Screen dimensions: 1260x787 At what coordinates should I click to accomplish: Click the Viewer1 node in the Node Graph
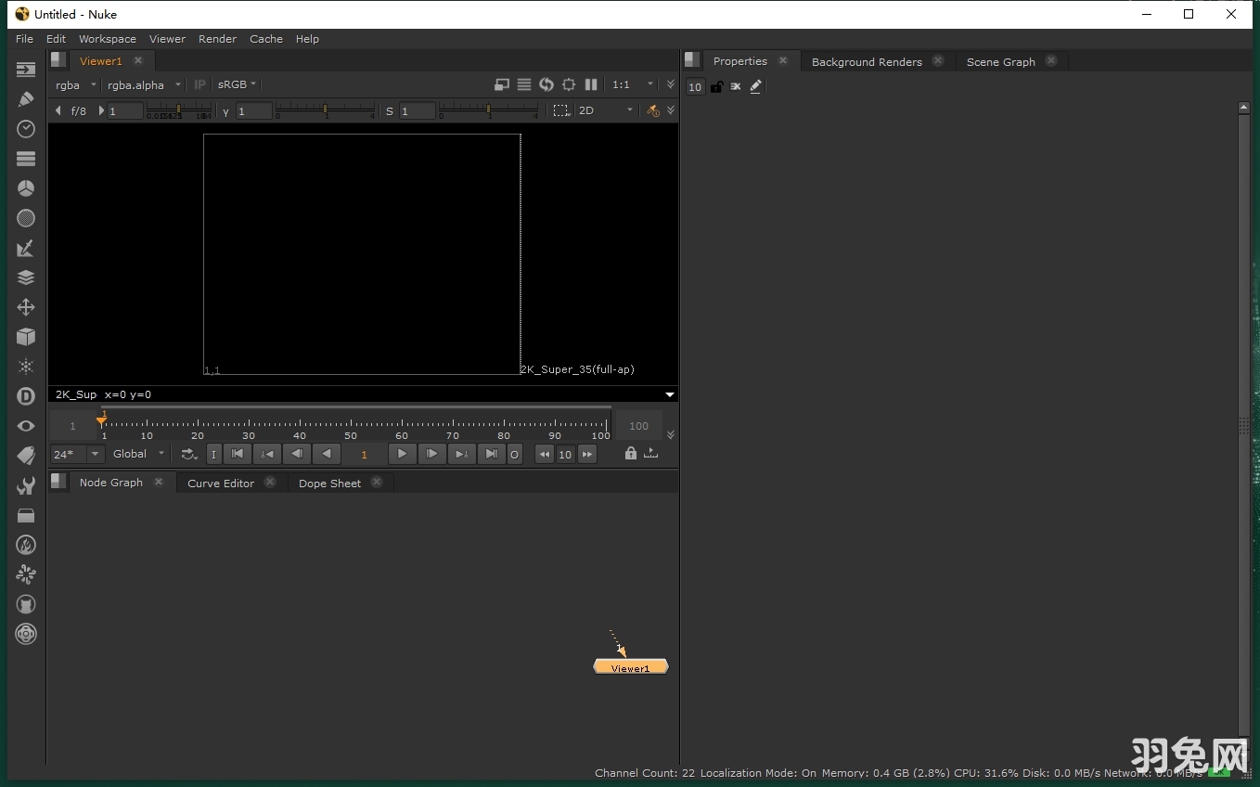[631, 667]
